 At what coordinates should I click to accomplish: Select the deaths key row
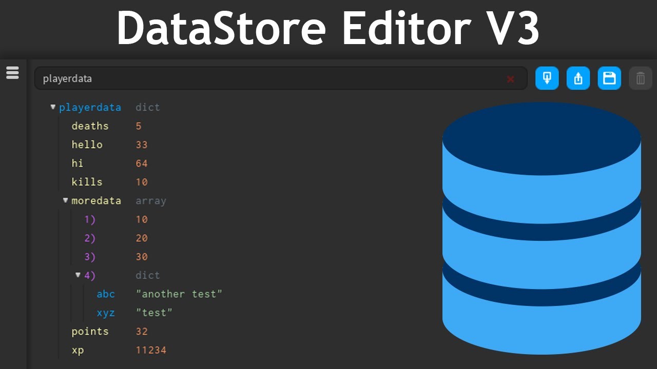pyautogui.click(x=90, y=126)
